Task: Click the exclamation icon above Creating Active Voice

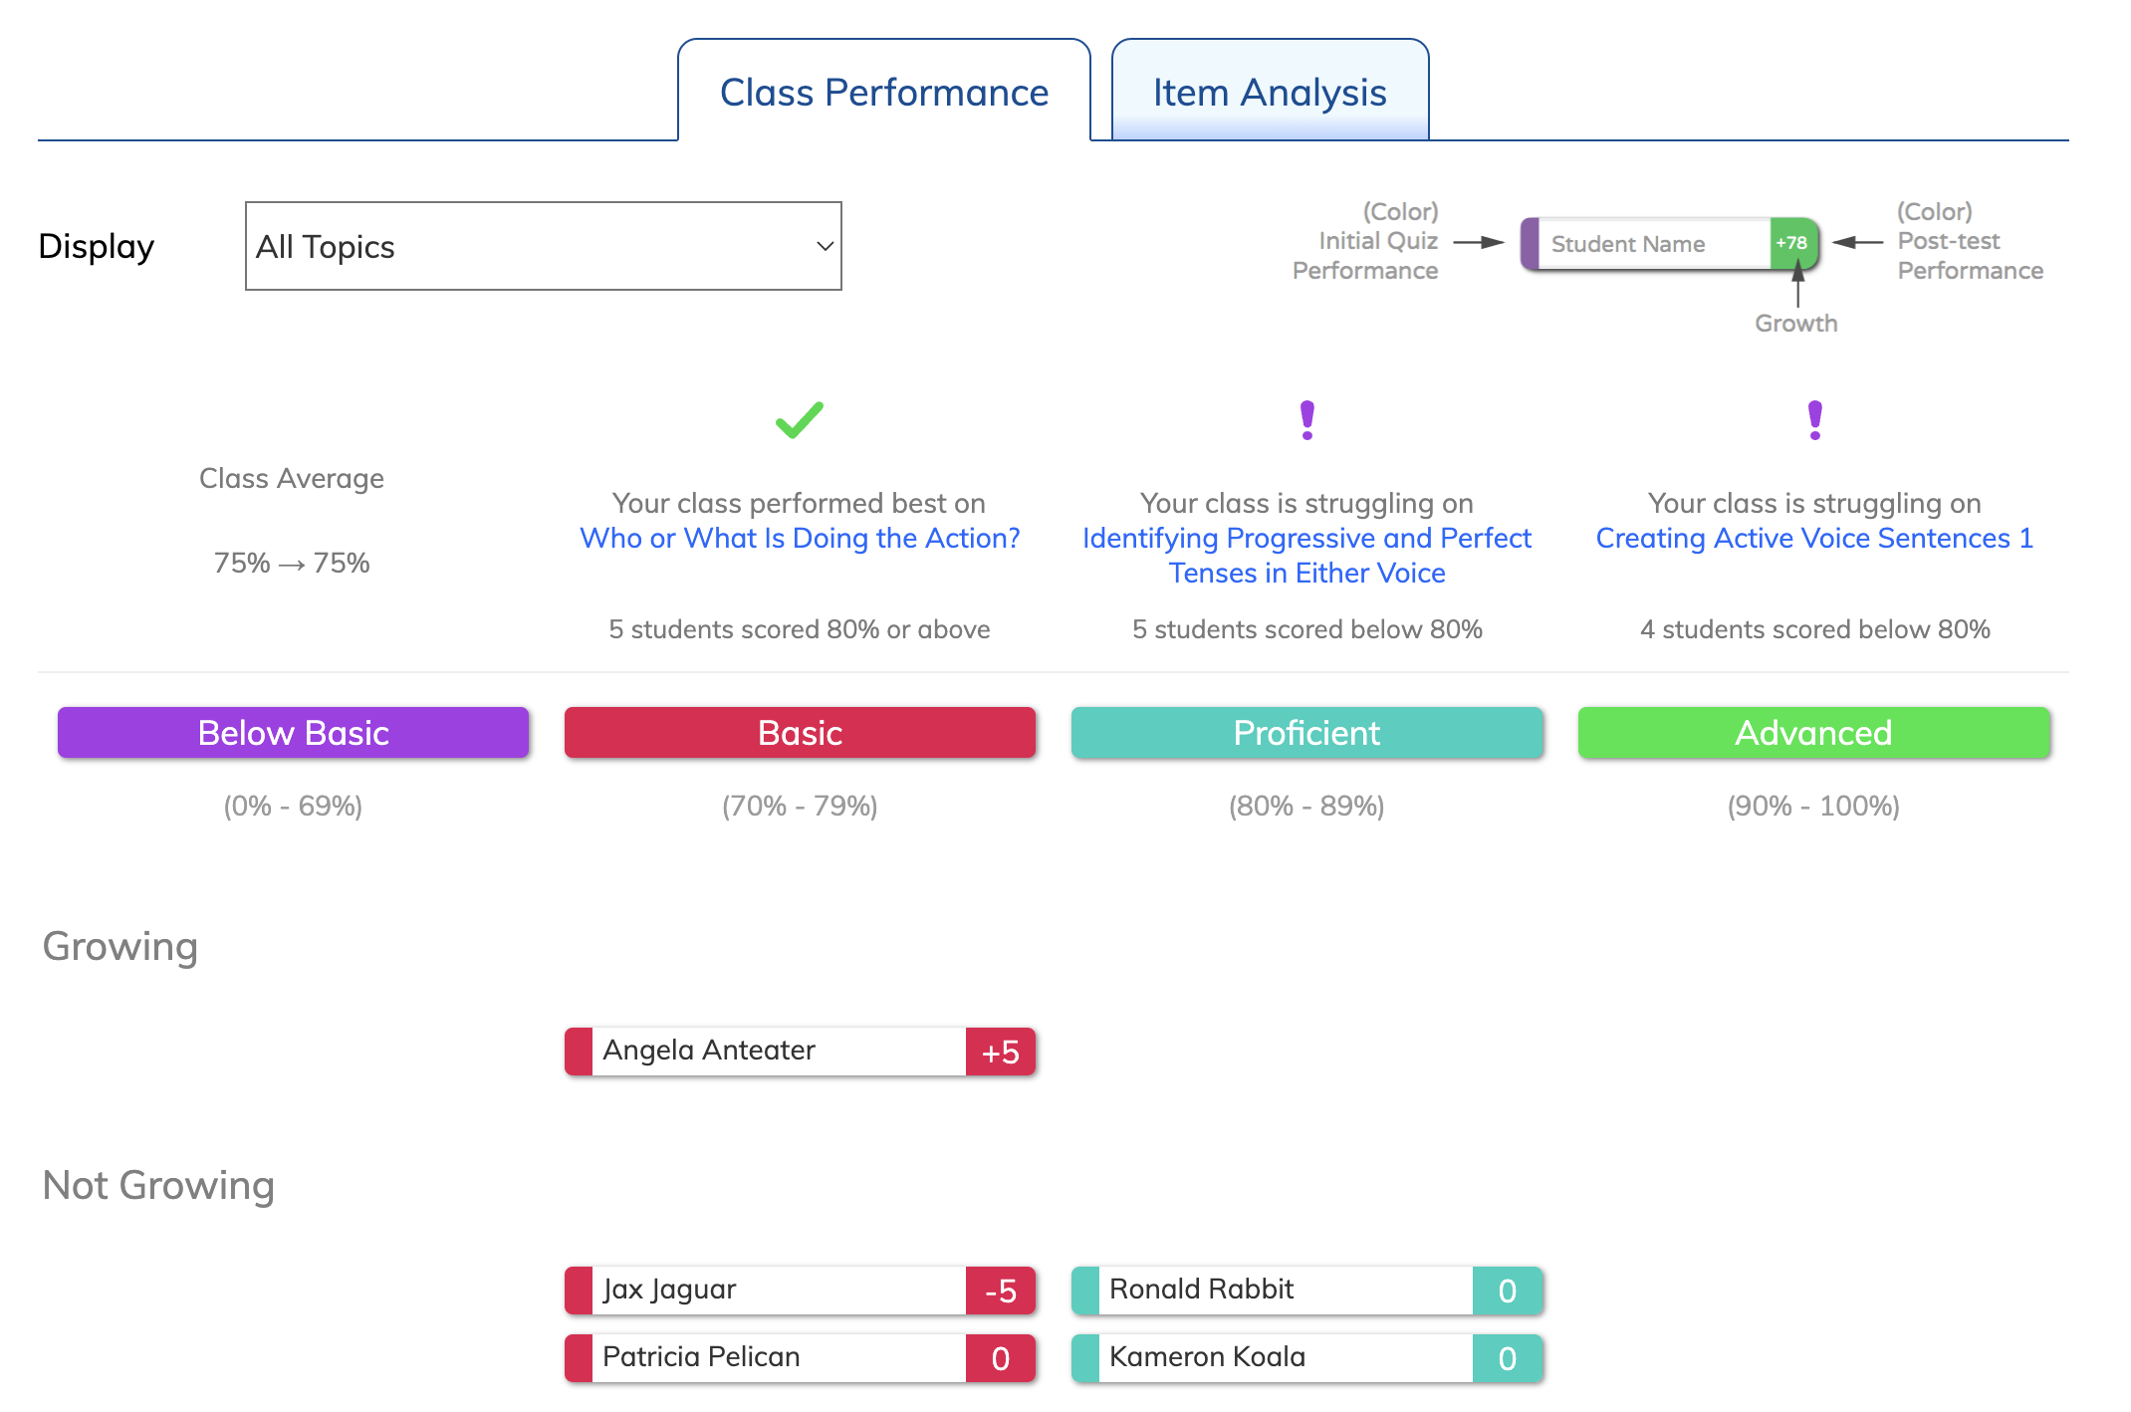Action: (x=1815, y=420)
